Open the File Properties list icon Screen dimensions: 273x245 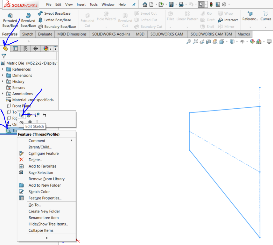coord(218,4)
